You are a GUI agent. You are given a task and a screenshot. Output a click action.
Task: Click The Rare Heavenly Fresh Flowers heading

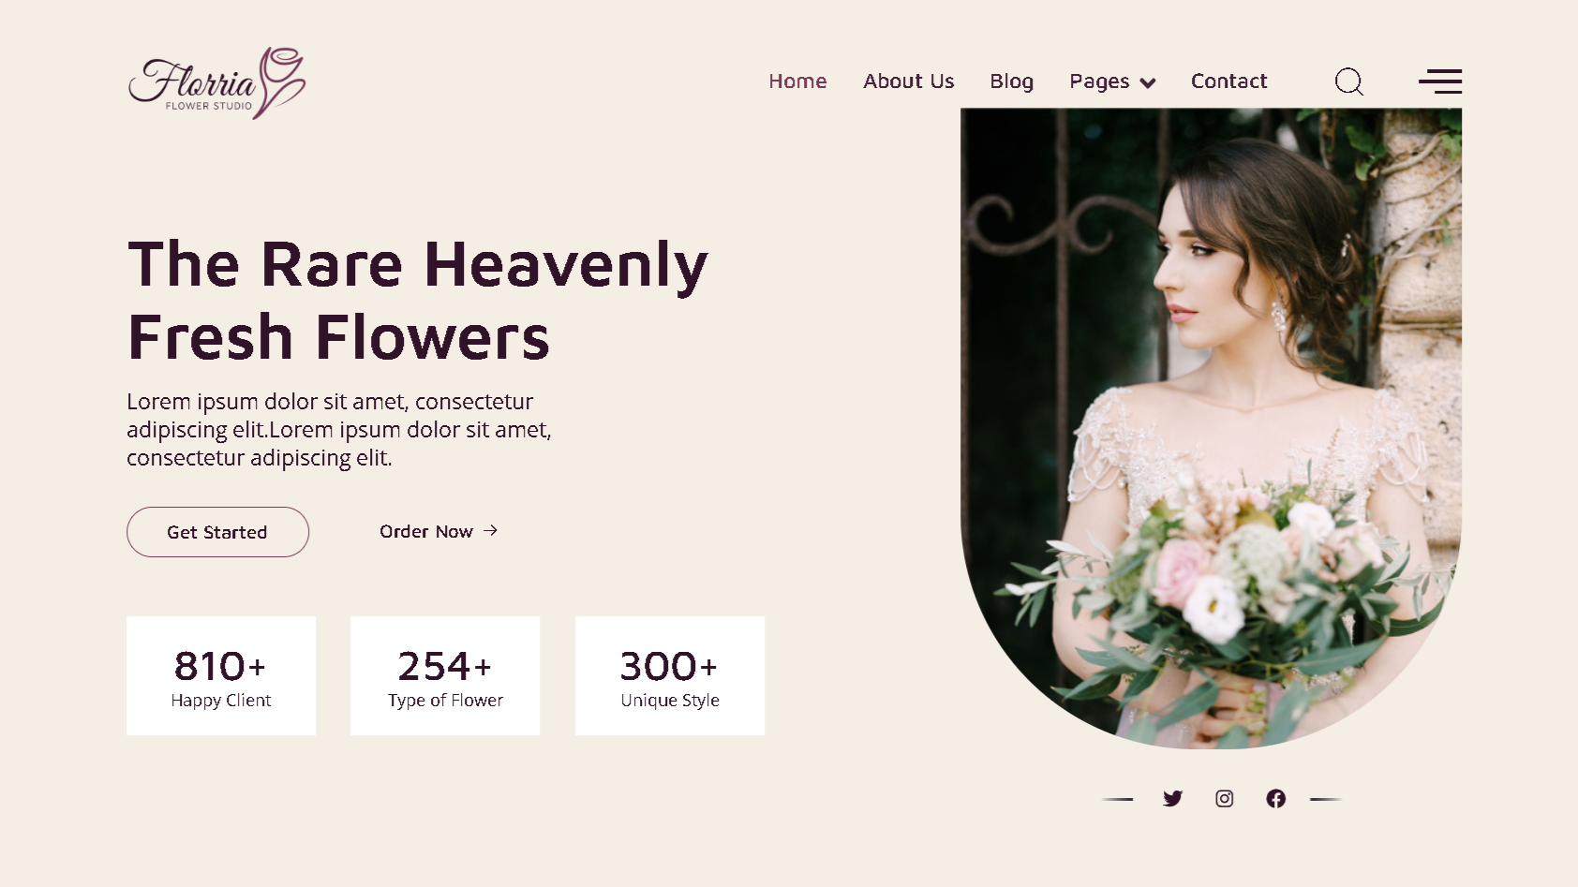coord(418,300)
